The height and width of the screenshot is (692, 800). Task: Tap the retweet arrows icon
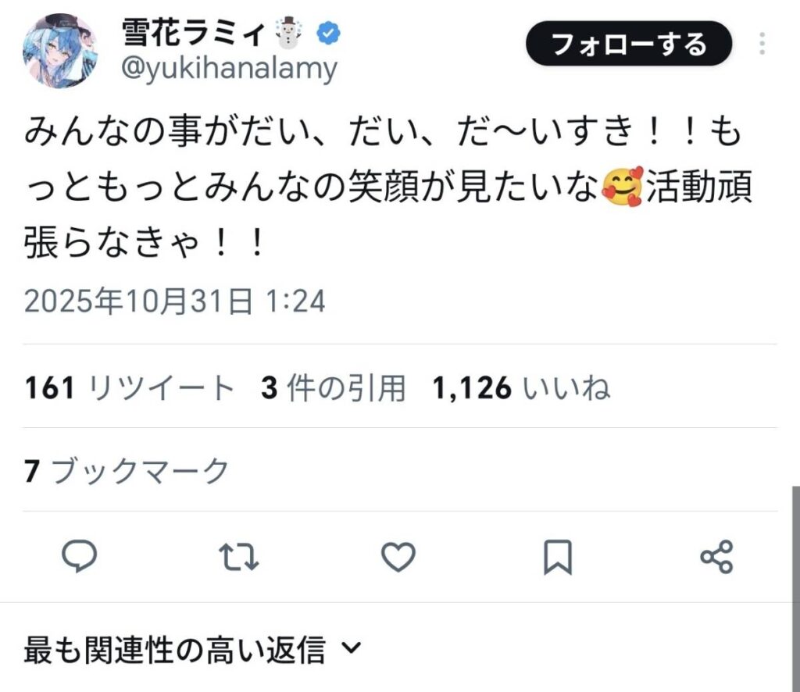tap(239, 556)
